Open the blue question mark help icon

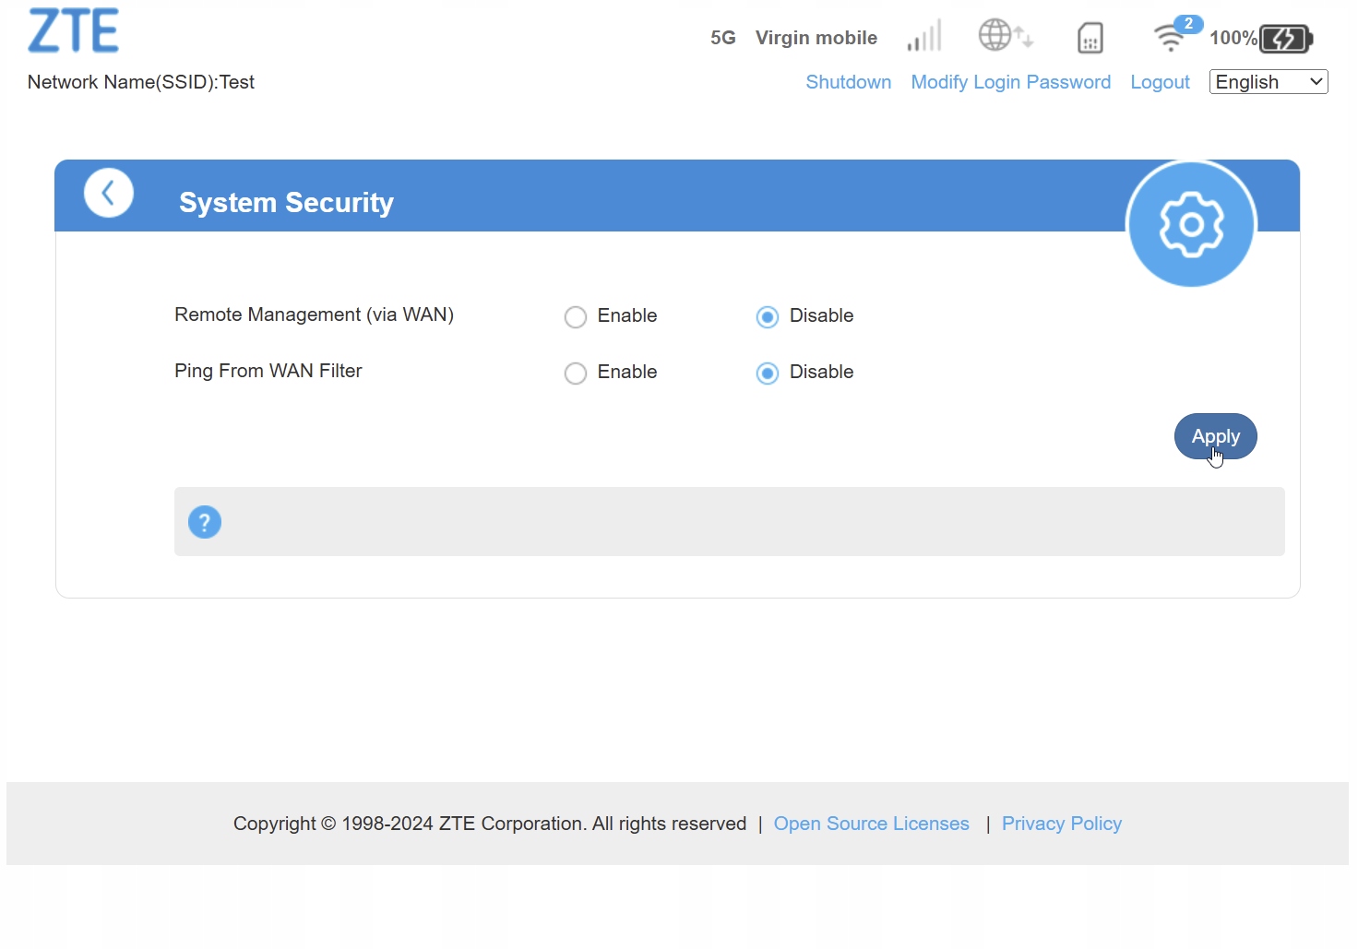tap(205, 522)
